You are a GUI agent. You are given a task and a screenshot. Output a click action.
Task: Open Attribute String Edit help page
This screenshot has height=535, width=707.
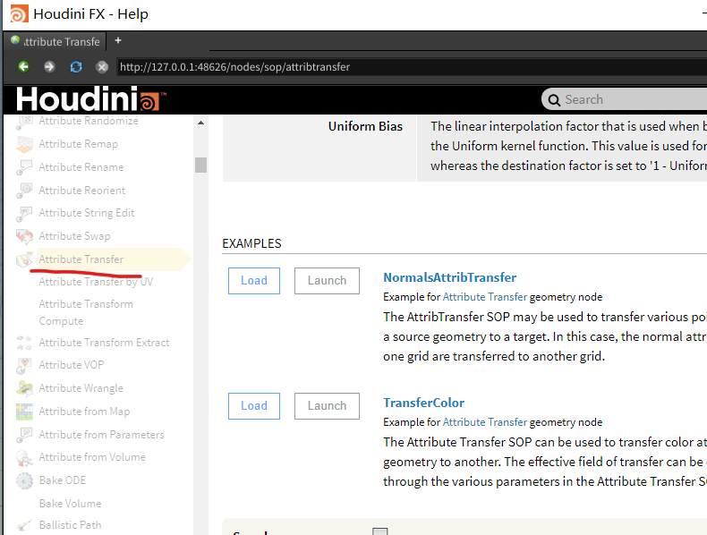[87, 213]
